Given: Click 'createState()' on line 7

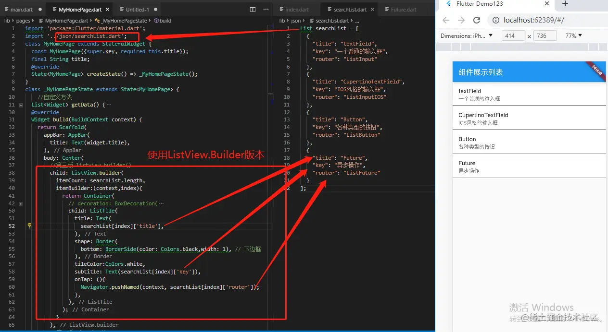Looking at the screenshot, I should tap(108, 74).
